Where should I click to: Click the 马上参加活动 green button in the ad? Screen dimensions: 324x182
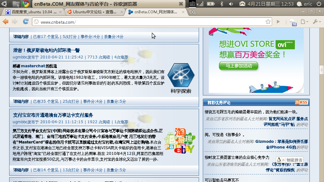pos(239,66)
